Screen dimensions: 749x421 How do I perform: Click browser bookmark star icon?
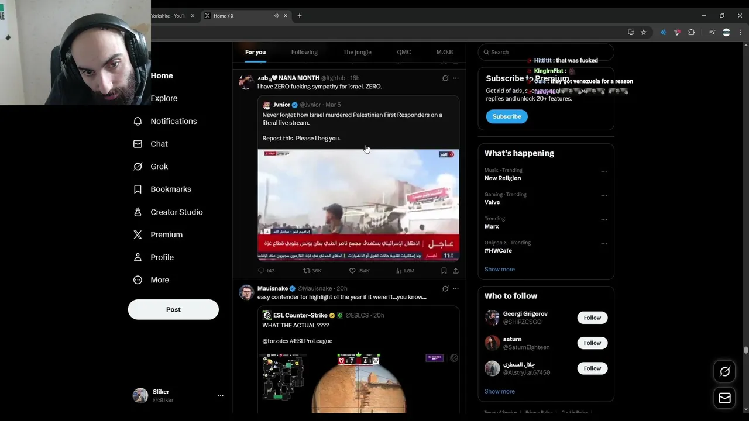pyautogui.click(x=644, y=32)
